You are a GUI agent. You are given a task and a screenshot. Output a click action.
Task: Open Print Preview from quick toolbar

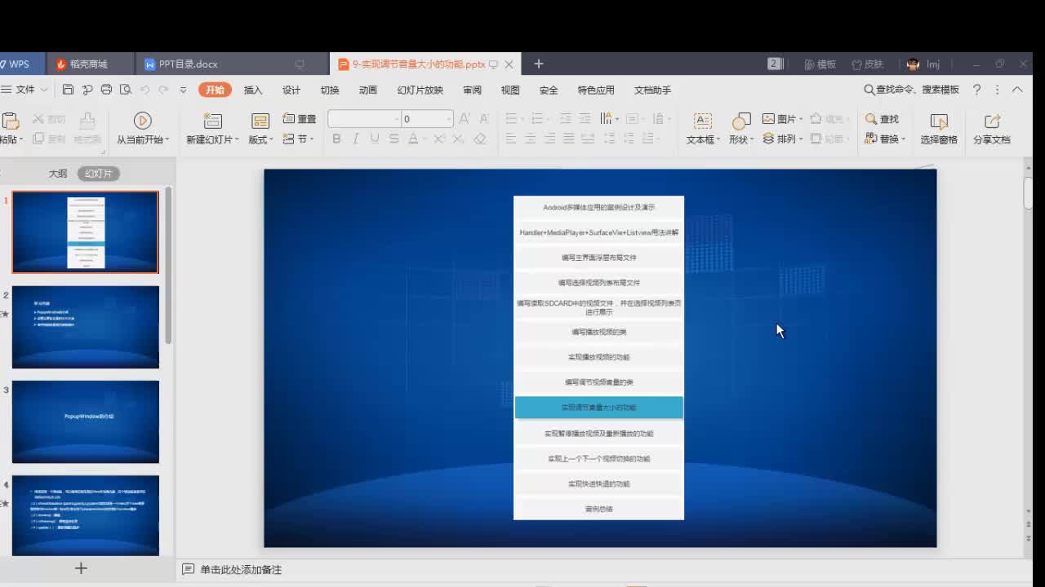point(125,90)
